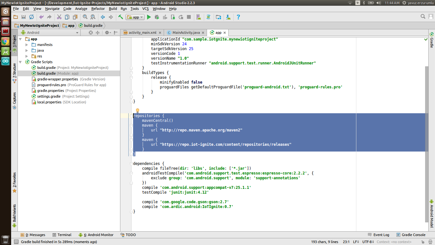Collapse the Gradle Scripts node
Image resolution: width=435 pixels, height=245 pixels.
click(x=20, y=62)
